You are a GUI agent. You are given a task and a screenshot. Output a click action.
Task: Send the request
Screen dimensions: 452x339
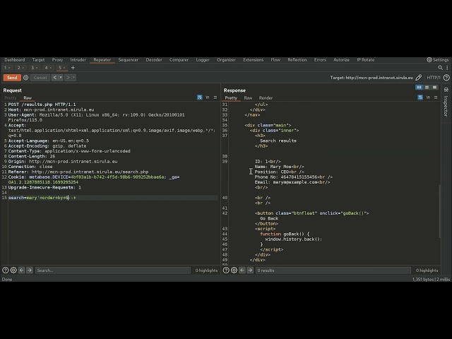tap(12, 78)
